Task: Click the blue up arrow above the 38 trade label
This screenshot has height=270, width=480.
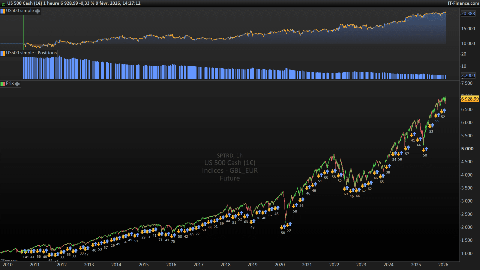Action: coord(389,166)
